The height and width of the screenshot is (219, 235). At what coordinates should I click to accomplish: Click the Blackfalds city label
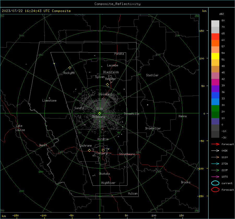pos(111,72)
